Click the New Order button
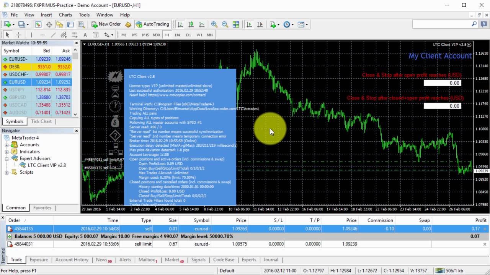This screenshot has height=275, width=490. tap(106, 24)
